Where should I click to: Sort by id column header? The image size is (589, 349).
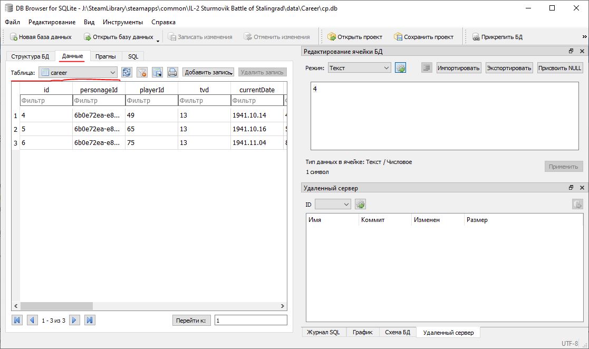click(x=46, y=90)
